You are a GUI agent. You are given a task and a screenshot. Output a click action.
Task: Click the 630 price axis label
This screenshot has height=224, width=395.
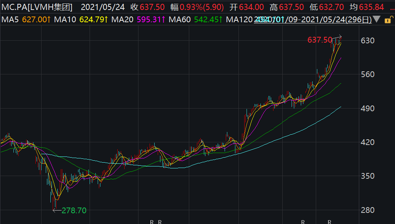click(x=367, y=40)
